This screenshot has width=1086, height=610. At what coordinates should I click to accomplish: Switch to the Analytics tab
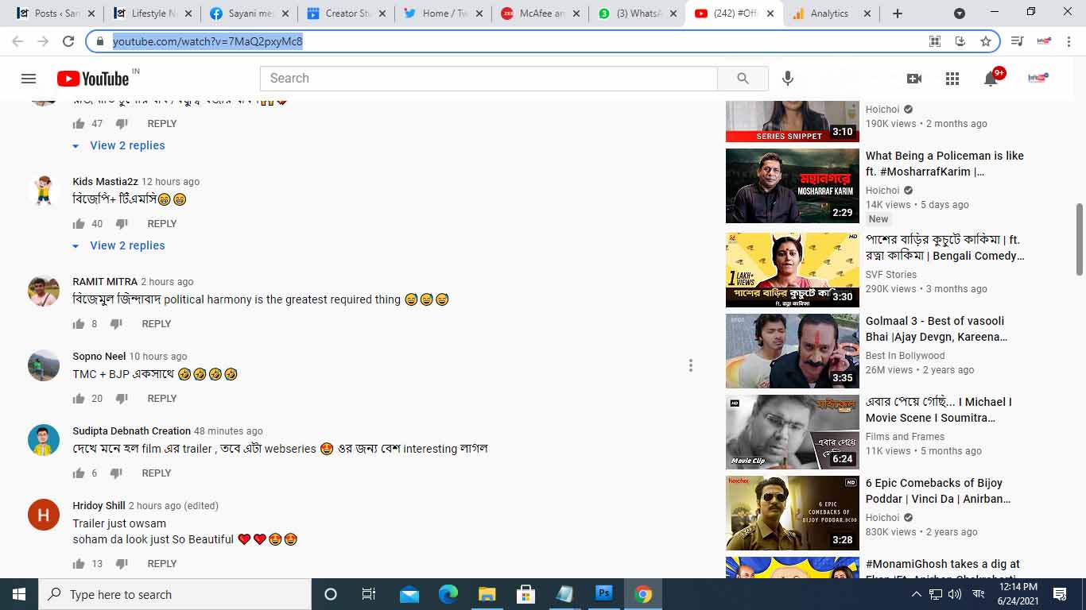click(831, 14)
